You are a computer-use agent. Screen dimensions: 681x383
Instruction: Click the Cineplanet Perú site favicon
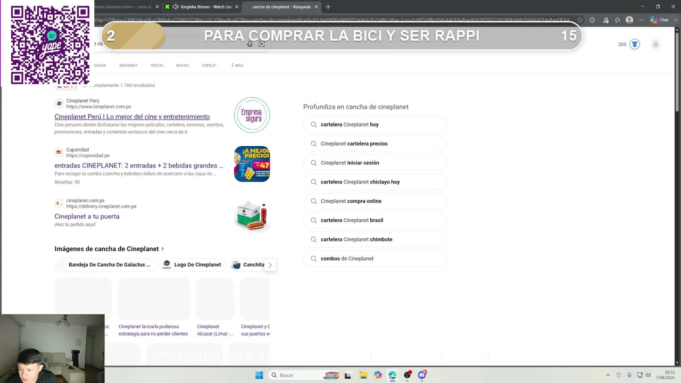click(x=59, y=104)
